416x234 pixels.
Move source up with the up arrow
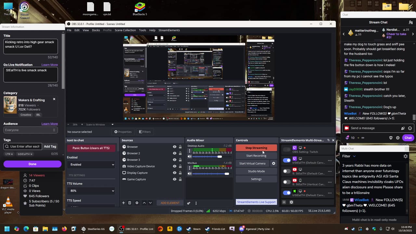click(144, 203)
